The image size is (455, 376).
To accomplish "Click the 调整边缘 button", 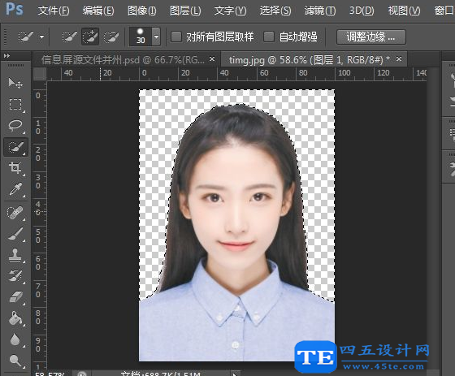I will point(370,37).
